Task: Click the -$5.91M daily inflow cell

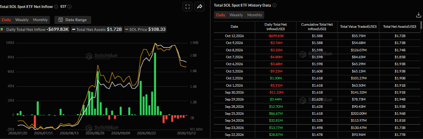Action: click(x=276, y=85)
